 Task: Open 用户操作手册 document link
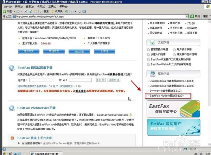pos(184,50)
